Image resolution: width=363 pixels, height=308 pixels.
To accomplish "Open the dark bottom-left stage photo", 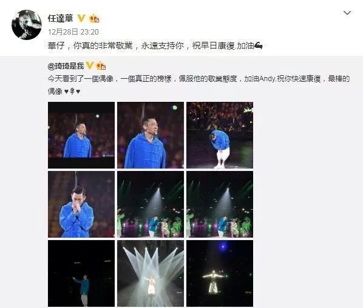I will (x=81, y=273).
